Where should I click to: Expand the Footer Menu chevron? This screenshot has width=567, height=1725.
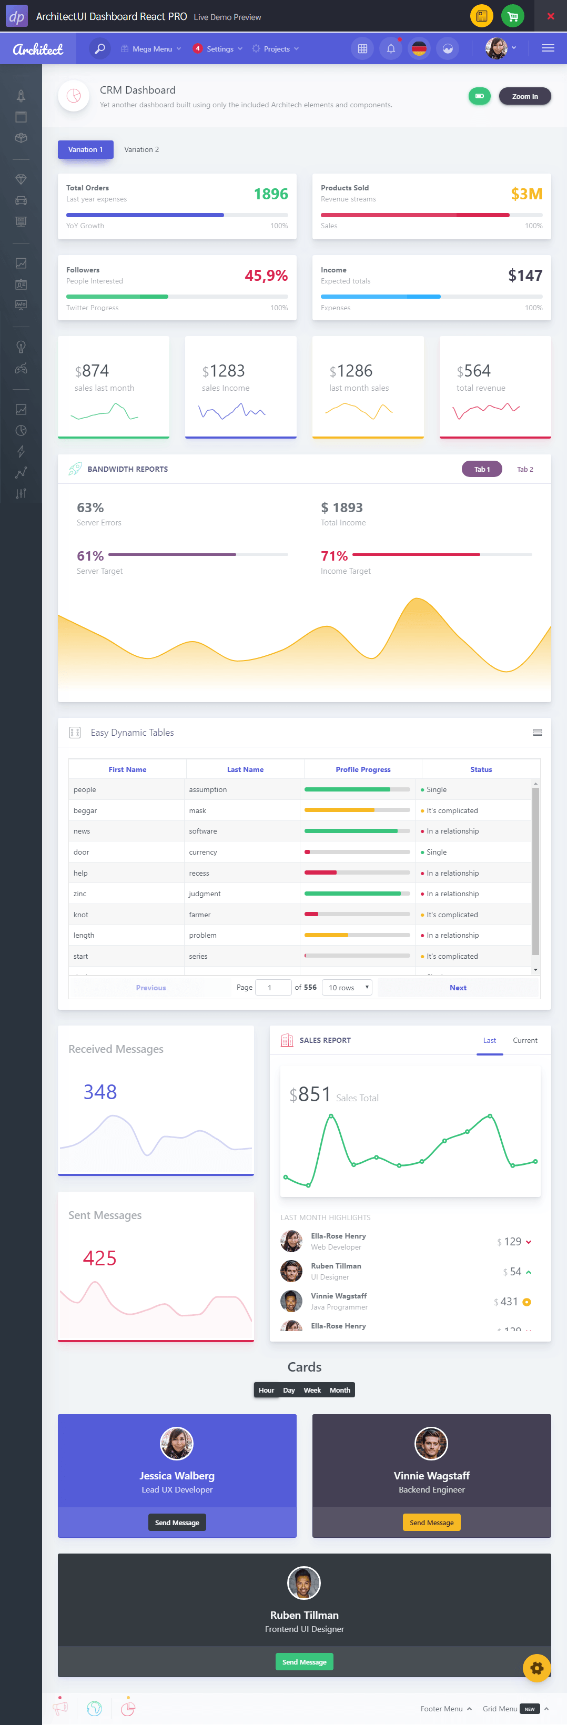point(469,1708)
